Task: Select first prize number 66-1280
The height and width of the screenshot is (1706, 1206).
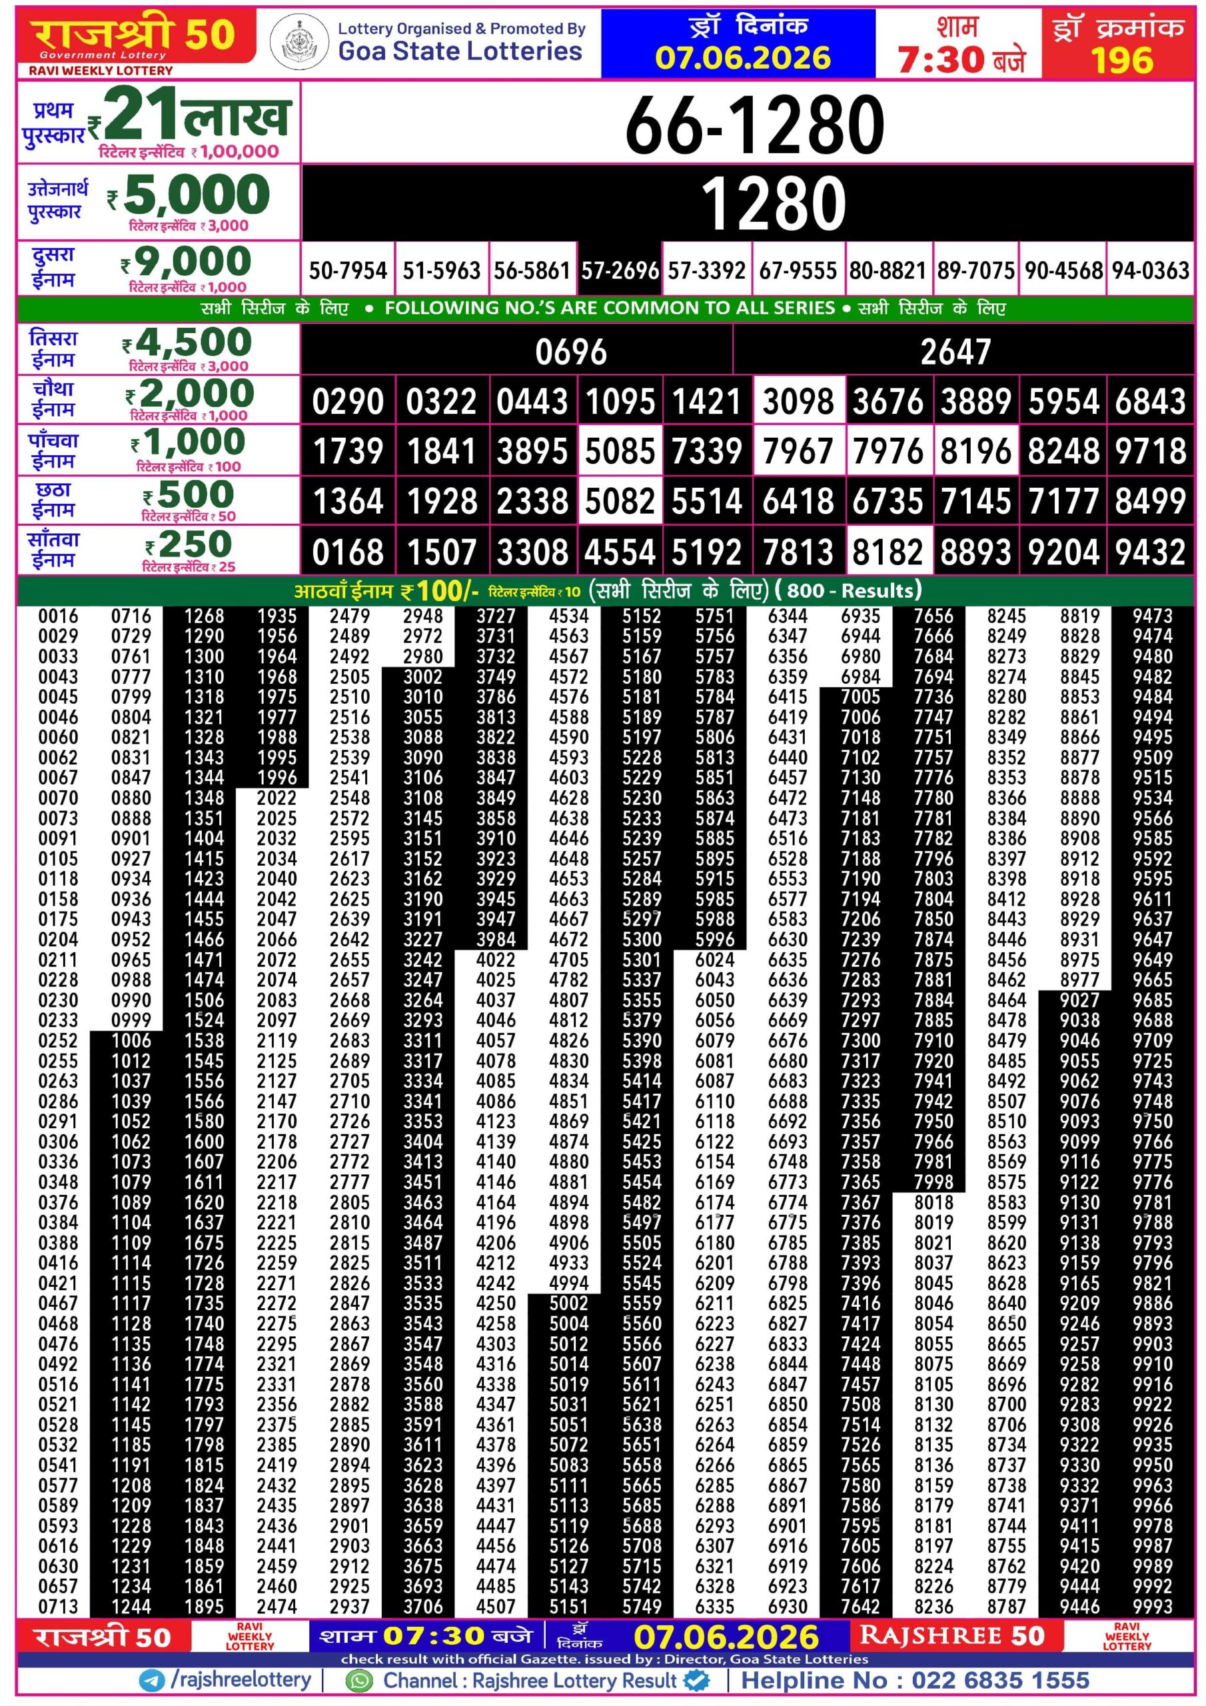Action: [754, 125]
